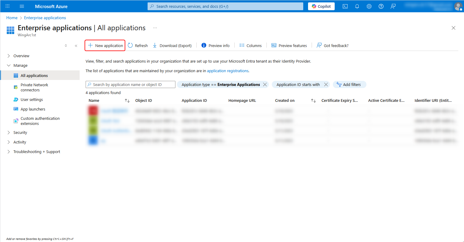Click the red application icon row
The image size is (464, 242).
tap(93, 111)
